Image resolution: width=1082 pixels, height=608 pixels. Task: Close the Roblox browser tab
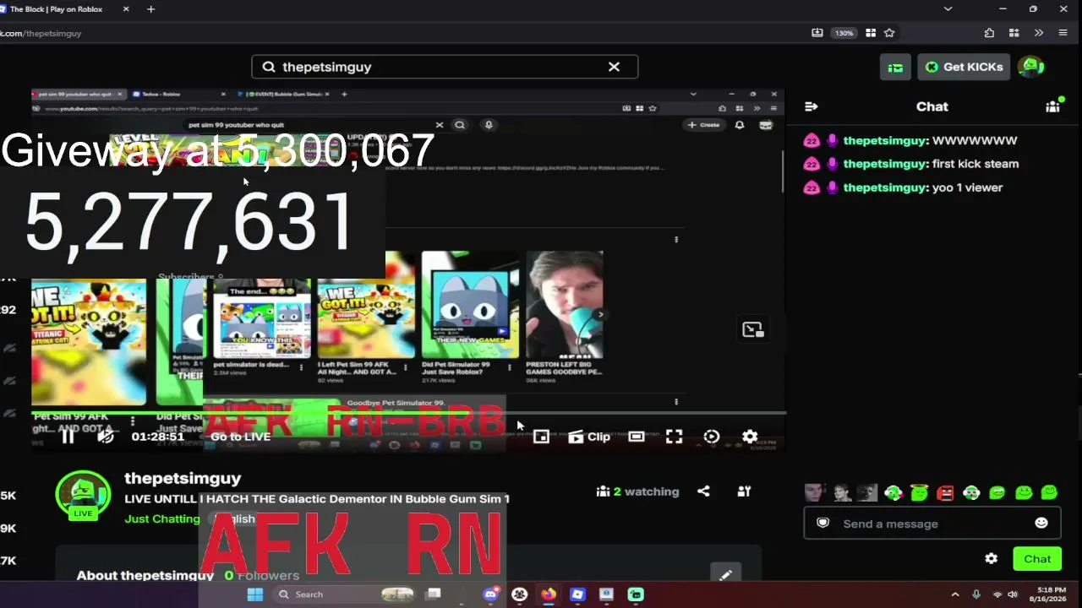pyautogui.click(x=126, y=9)
